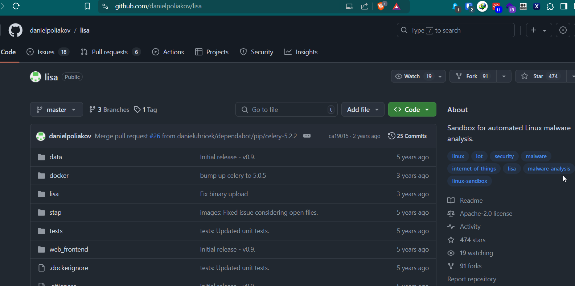Click the share page icon in address bar
The width and height of the screenshot is (575, 286).
point(365,6)
